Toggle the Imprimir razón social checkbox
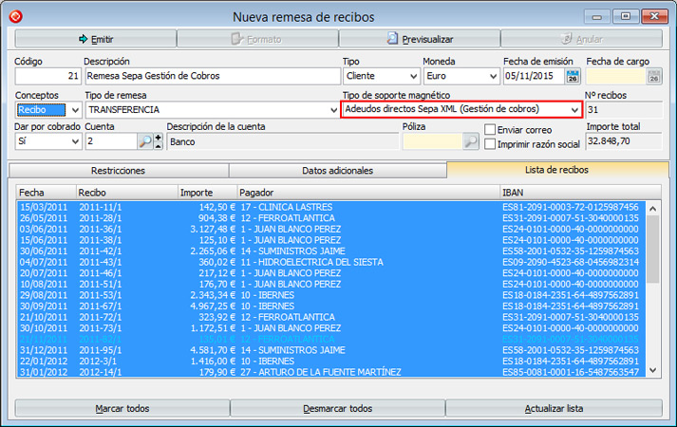Image resolution: width=677 pixels, height=427 pixels. coord(491,144)
